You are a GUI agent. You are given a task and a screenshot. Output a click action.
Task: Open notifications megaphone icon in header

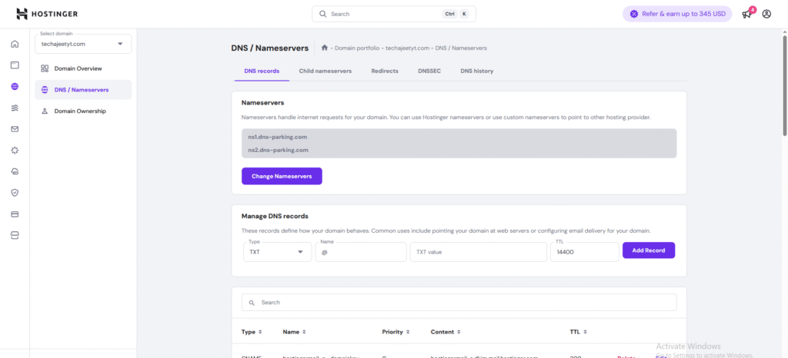click(746, 14)
